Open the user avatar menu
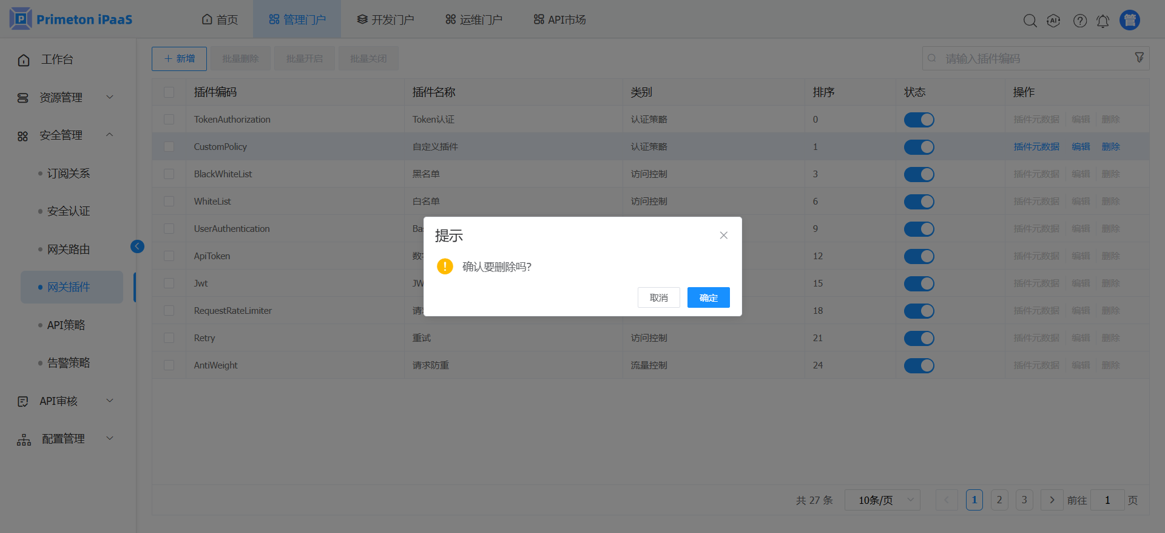This screenshot has width=1165, height=533. pyautogui.click(x=1130, y=20)
